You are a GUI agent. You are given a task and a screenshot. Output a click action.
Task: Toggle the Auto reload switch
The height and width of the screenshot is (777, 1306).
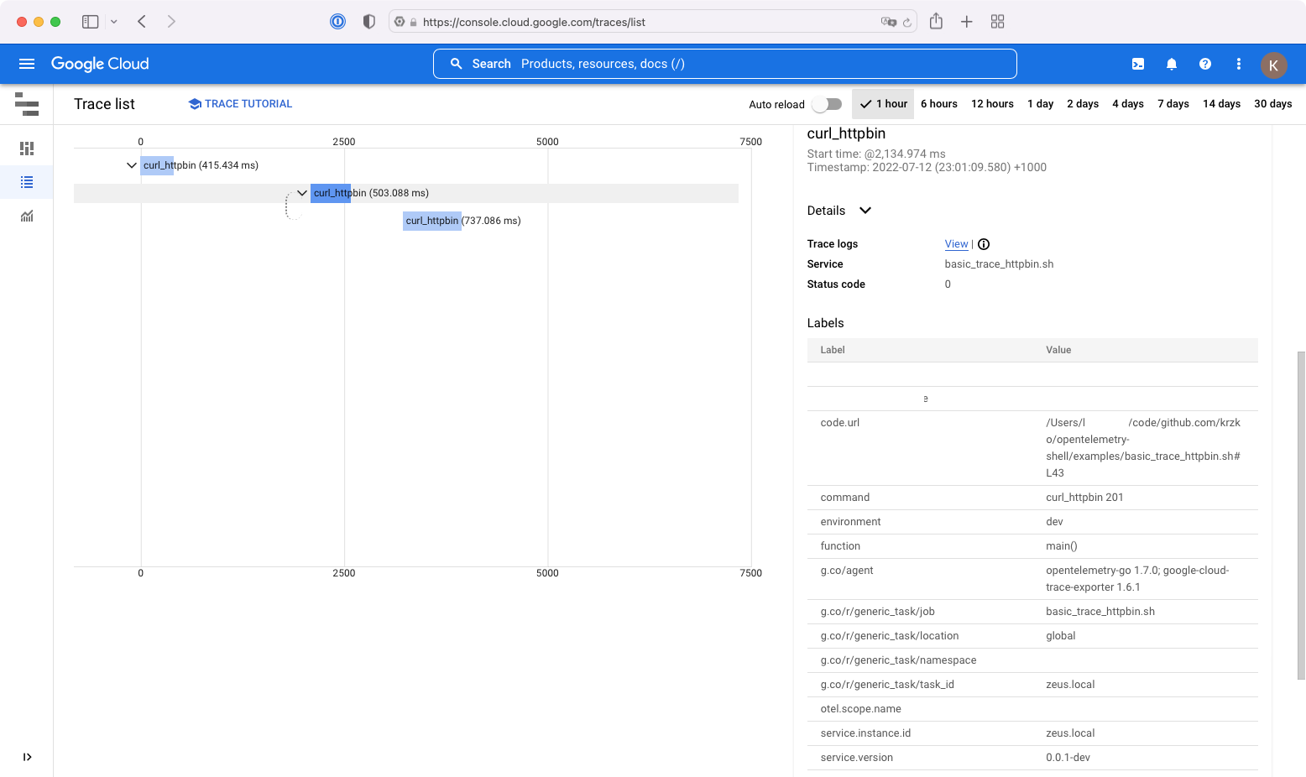click(827, 104)
